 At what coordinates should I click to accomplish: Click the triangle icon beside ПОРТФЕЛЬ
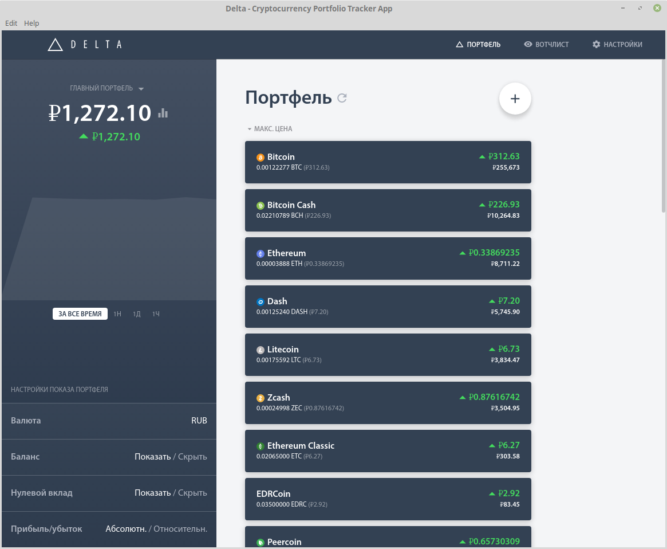coord(459,44)
